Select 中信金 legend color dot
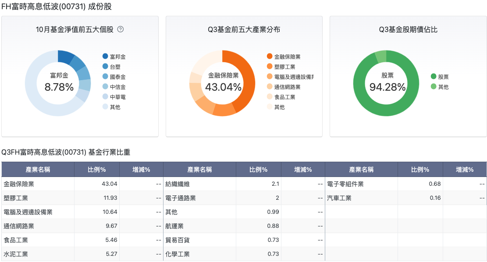Screen dimensions: 487x262 coord(105,87)
